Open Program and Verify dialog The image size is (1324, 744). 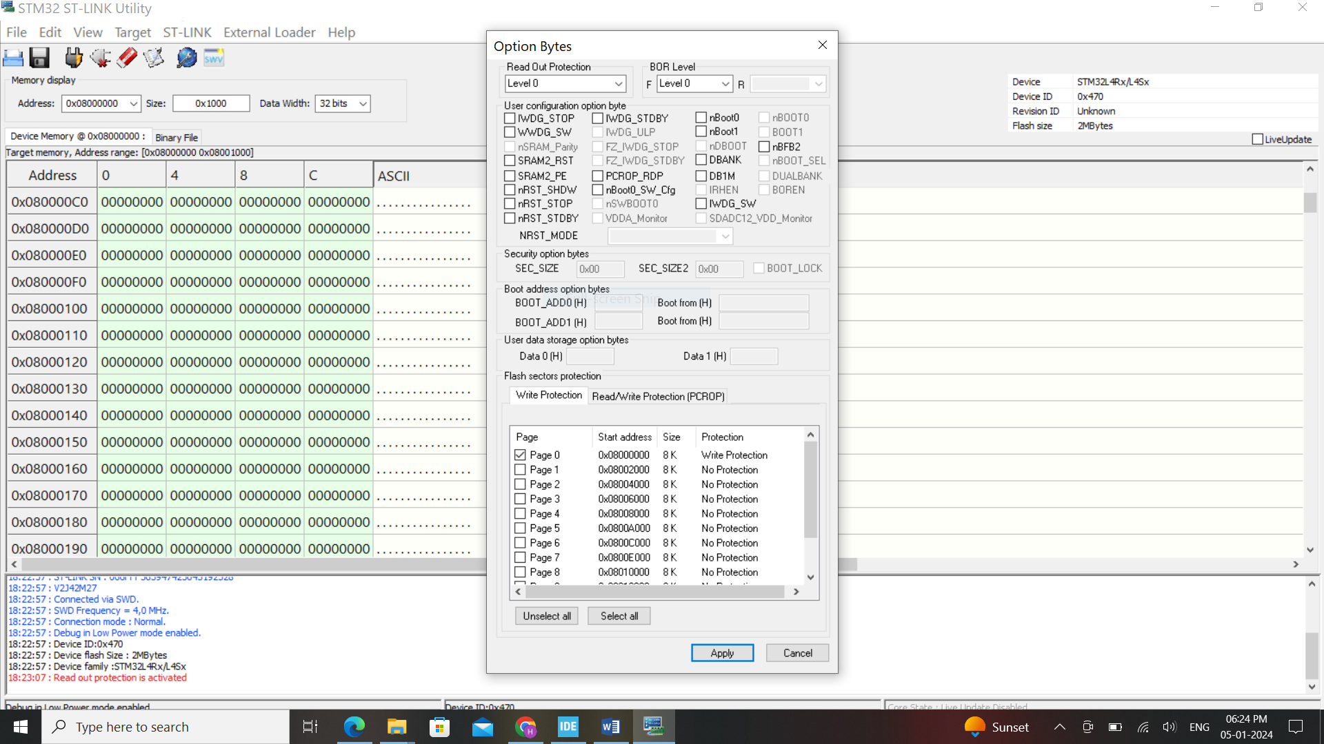pyautogui.click(x=153, y=57)
